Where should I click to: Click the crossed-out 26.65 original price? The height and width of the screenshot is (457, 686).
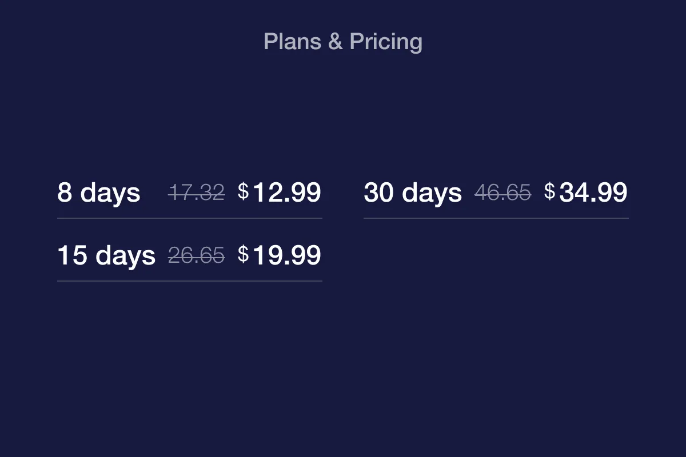point(196,256)
